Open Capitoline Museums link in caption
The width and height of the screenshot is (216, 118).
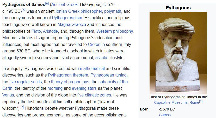[x=171, y=102]
